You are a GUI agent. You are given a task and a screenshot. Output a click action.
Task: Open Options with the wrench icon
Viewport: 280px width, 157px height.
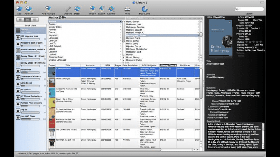68,9
